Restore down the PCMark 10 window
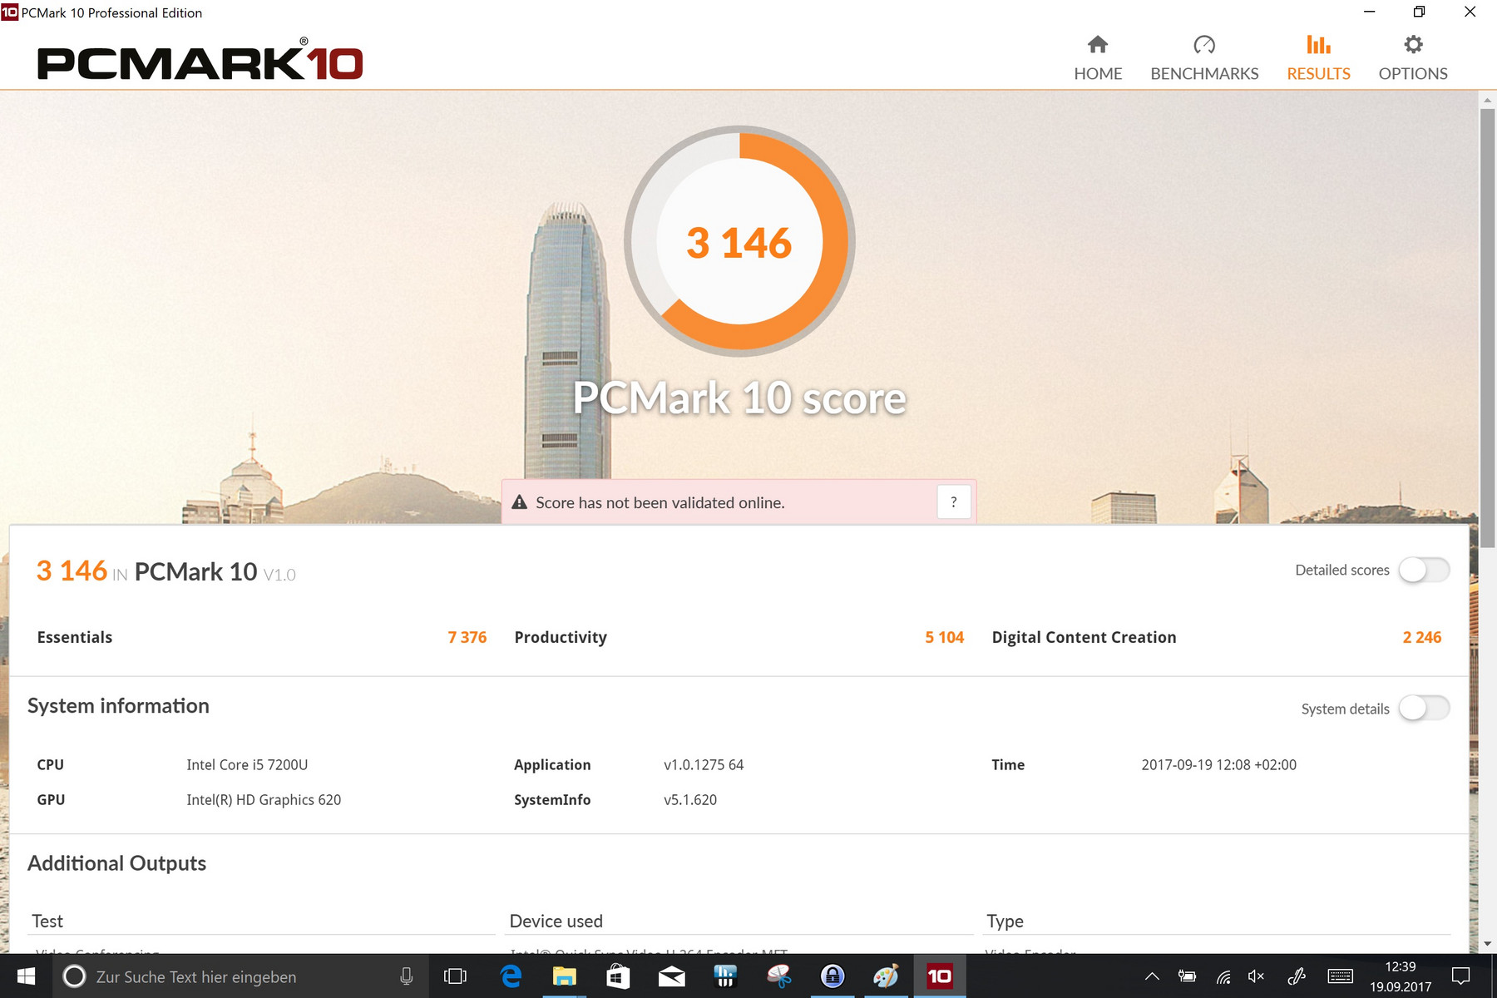Viewport: 1497px width, 998px height. pos(1420,12)
